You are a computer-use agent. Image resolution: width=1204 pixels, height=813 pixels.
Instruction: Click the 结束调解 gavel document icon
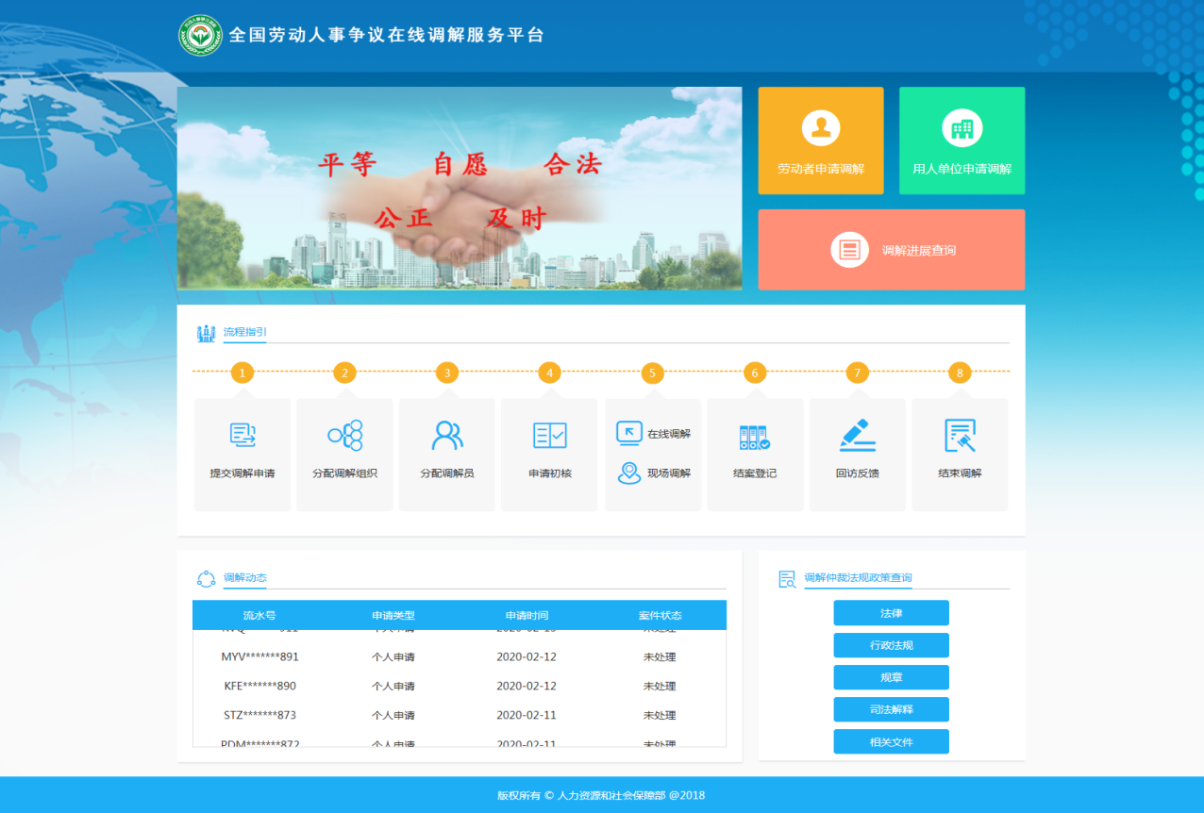(x=960, y=435)
